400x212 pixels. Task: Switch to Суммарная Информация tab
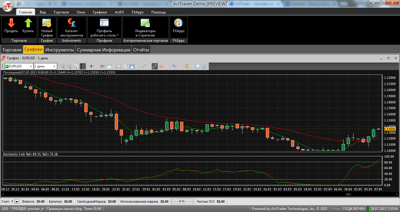point(104,50)
